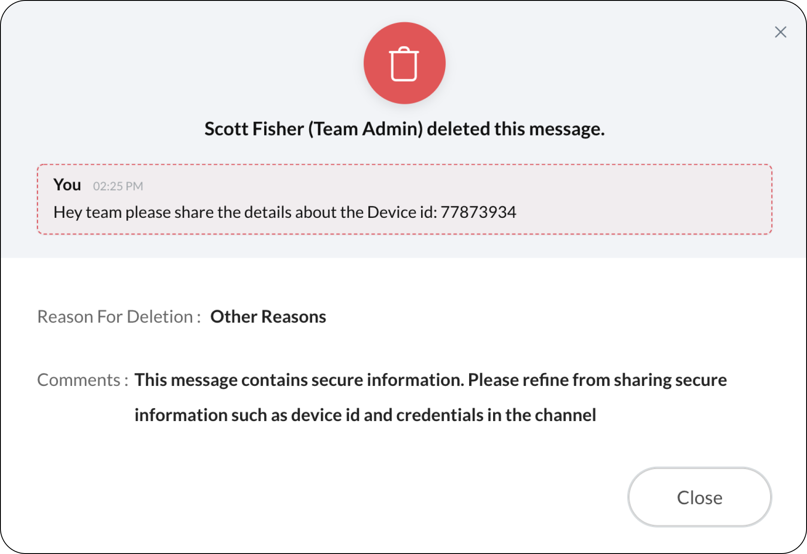Click the words 'credentials in the channel'

pyautogui.click(x=496, y=415)
